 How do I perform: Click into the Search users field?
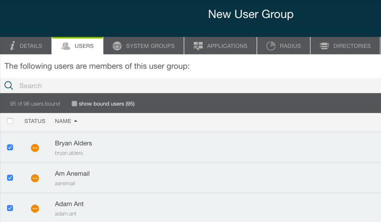pos(150,86)
